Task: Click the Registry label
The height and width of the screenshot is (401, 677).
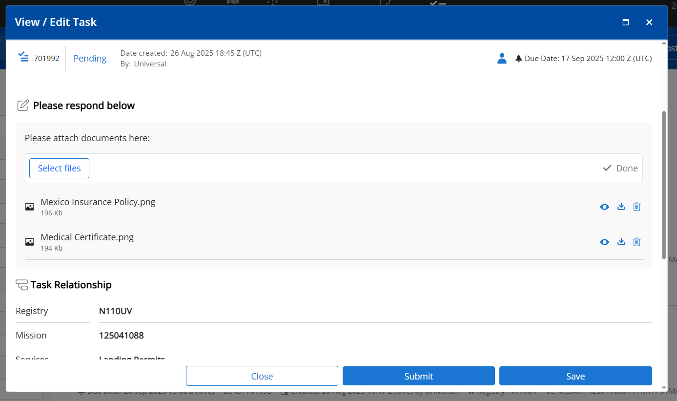Action: click(x=32, y=311)
